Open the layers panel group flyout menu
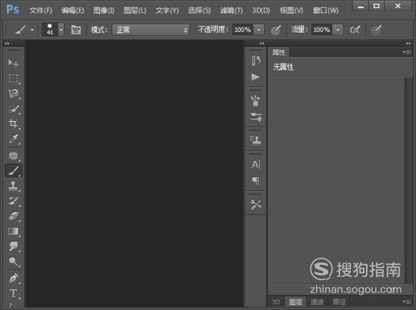 (x=407, y=301)
